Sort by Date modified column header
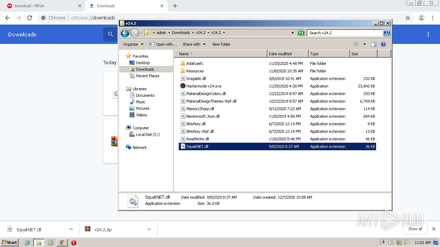The image size is (440, 247). (288, 54)
